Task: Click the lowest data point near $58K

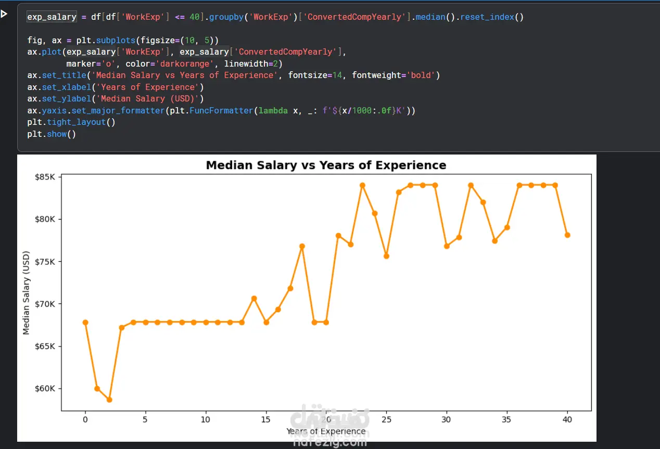Action: click(x=109, y=400)
